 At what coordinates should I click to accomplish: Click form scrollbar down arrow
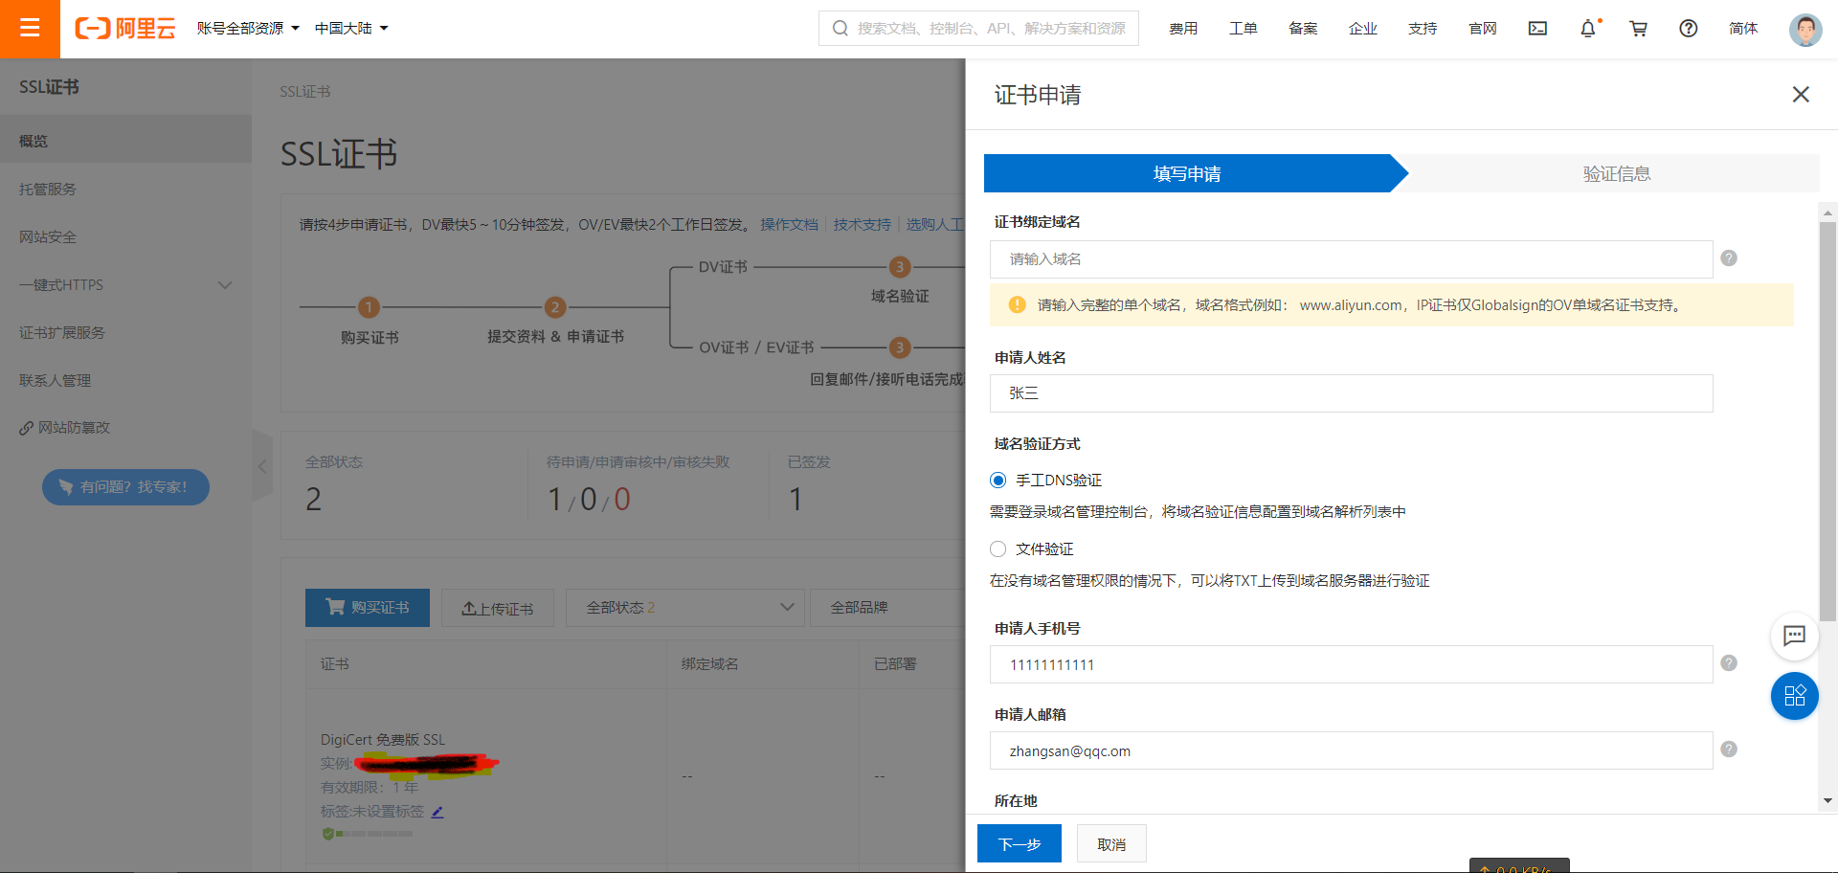point(1827,800)
